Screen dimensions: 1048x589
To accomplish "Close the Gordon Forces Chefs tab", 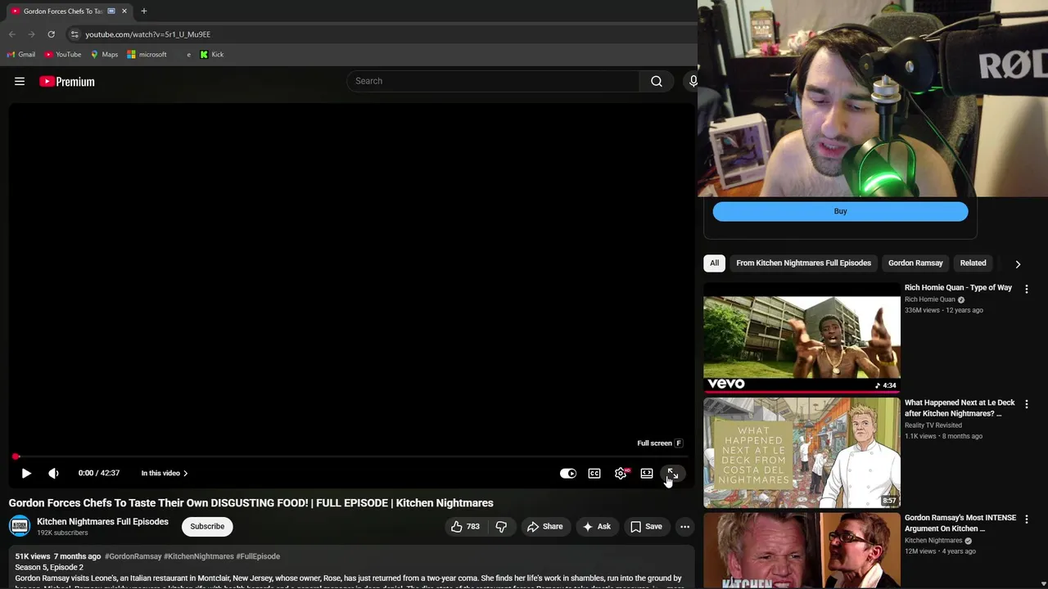I will point(124,11).
